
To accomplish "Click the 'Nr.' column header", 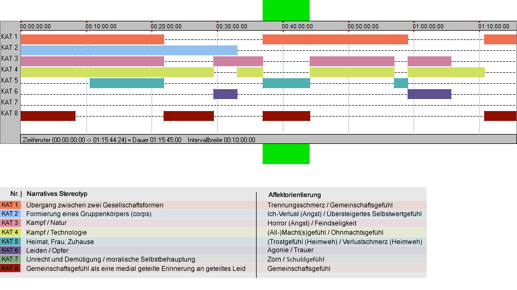I will click(x=16, y=194).
